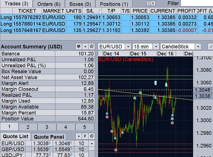Open the Quote Panel tab

pyautogui.click(x=49, y=137)
